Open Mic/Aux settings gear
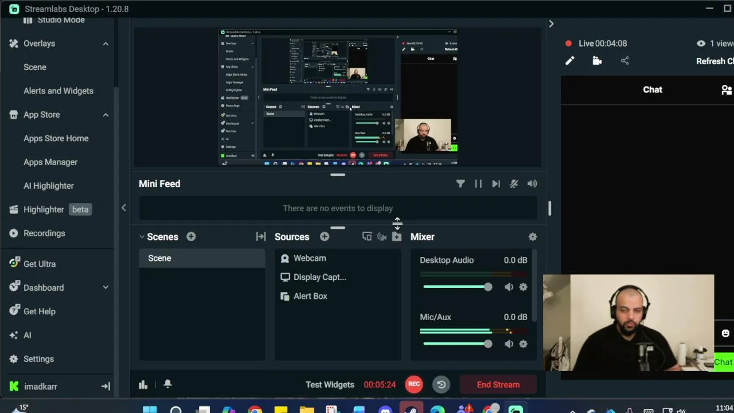The width and height of the screenshot is (734, 413). click(523, 344)
